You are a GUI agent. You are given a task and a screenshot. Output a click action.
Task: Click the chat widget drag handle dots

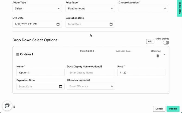(14, 106)
